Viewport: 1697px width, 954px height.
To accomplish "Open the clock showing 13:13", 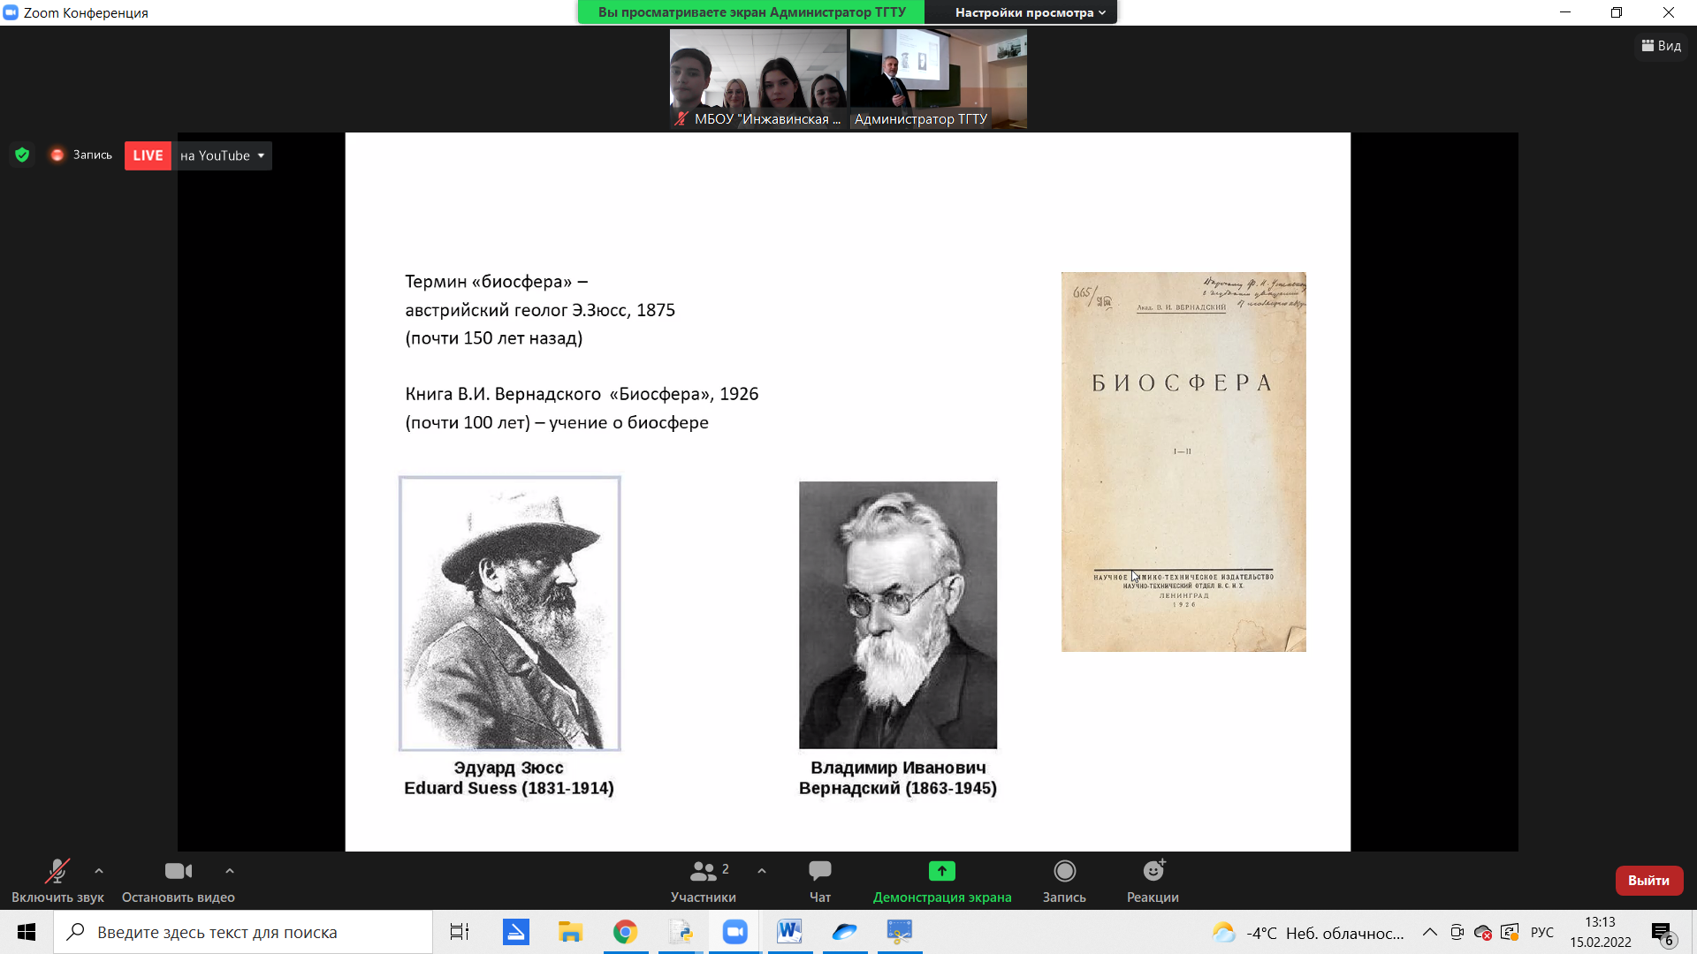I will (x=1601, y=932).
